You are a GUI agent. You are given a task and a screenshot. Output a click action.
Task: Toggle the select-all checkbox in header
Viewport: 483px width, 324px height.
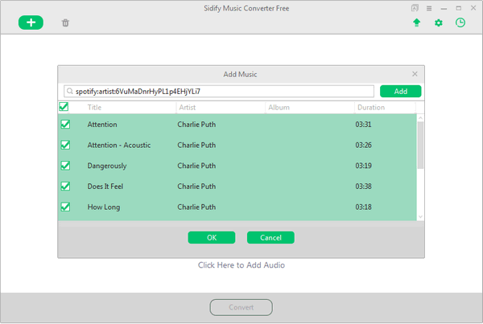64,107
